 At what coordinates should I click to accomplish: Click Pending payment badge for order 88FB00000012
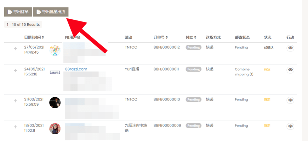click(194, 48)
